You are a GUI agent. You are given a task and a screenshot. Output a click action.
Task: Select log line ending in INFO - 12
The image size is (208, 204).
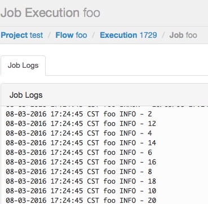81,124
